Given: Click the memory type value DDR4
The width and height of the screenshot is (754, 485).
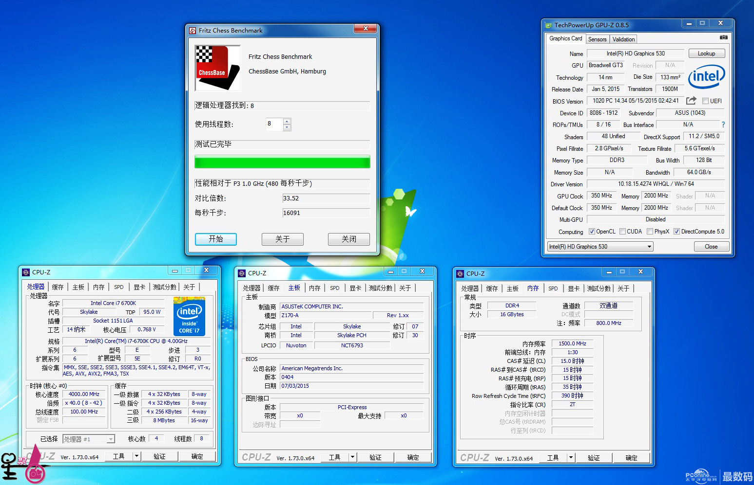Looking at the screenshot, I should point(512,306).
